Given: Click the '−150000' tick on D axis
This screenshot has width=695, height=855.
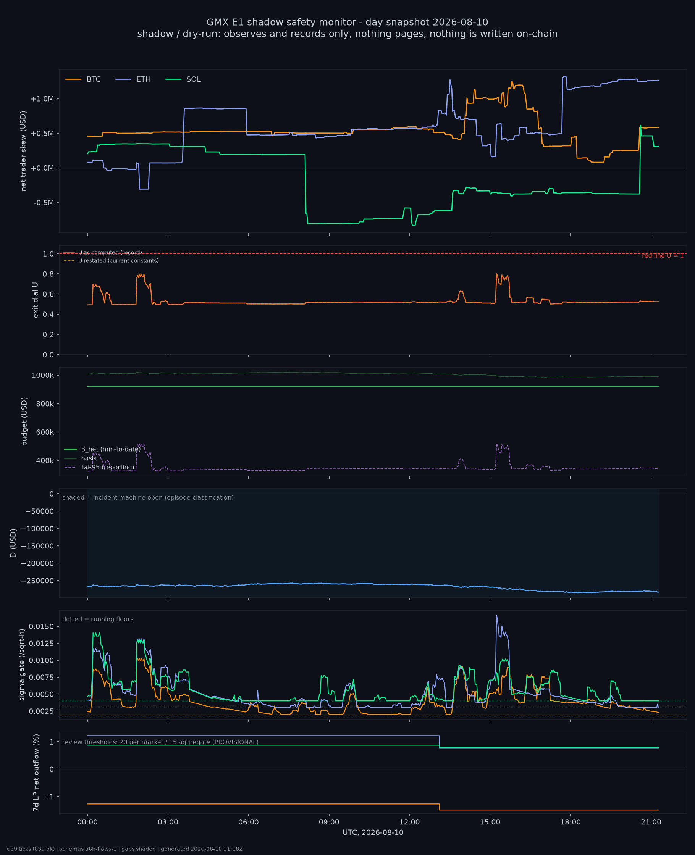Looking at the screenshot, I should [x=38, y=546].
